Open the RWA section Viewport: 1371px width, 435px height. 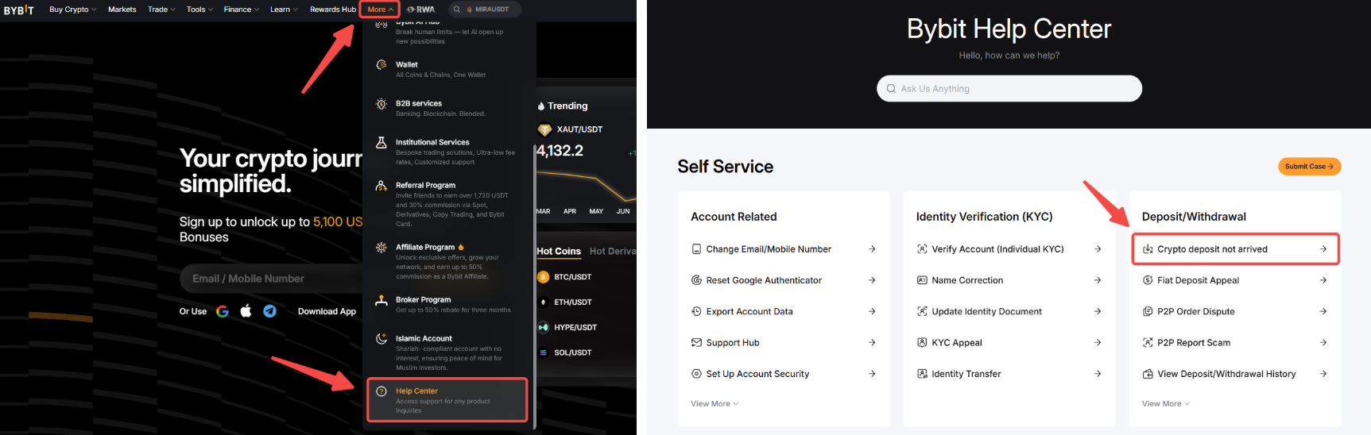(421, 10)
